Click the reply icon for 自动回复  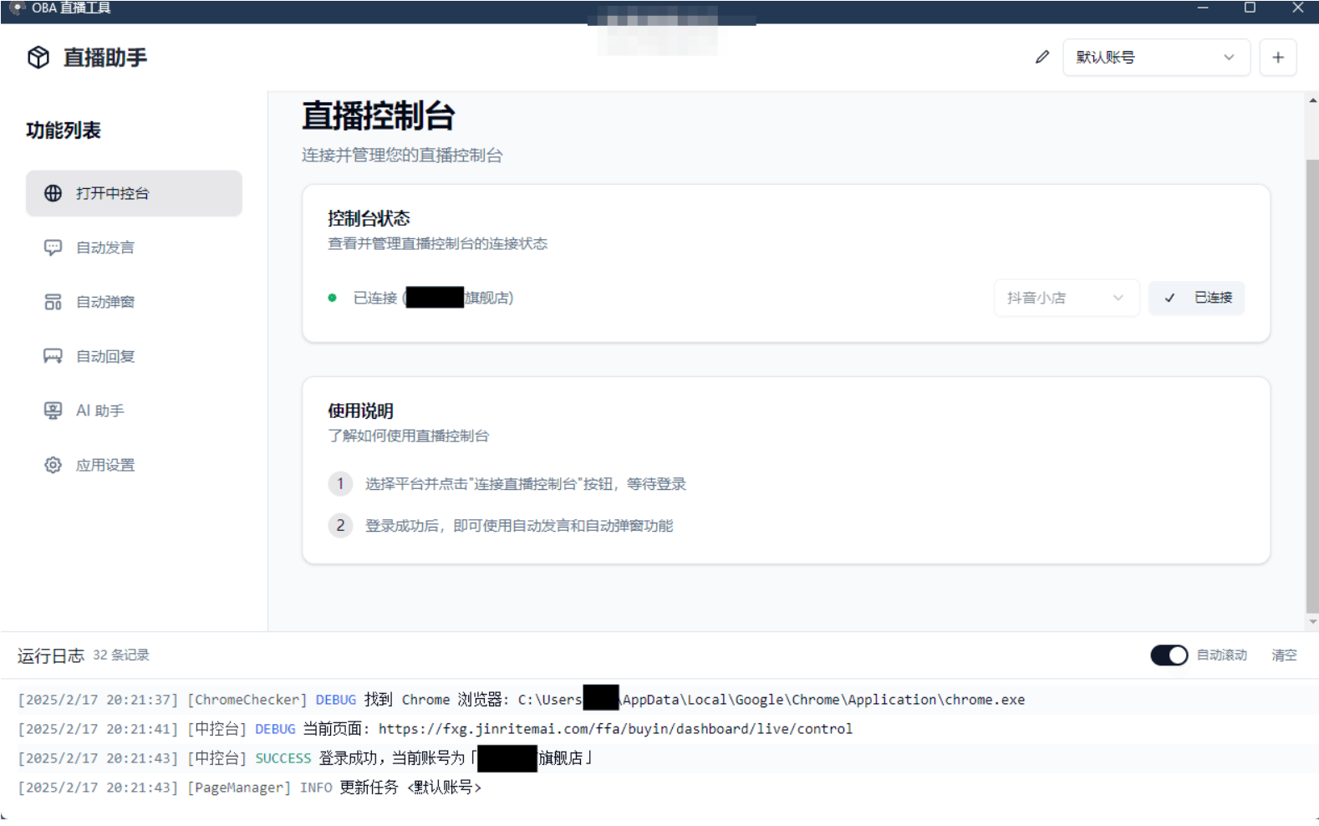(x=53, y=356)
